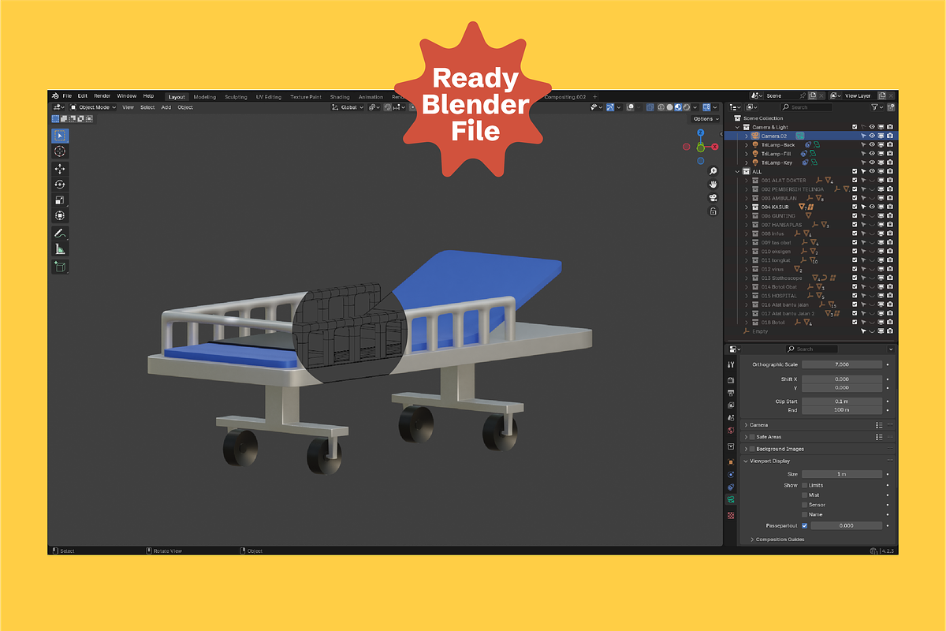Open the viewport Object menu
The height and width of the screenshot is (631, 946).
click(x=185, y=107)
